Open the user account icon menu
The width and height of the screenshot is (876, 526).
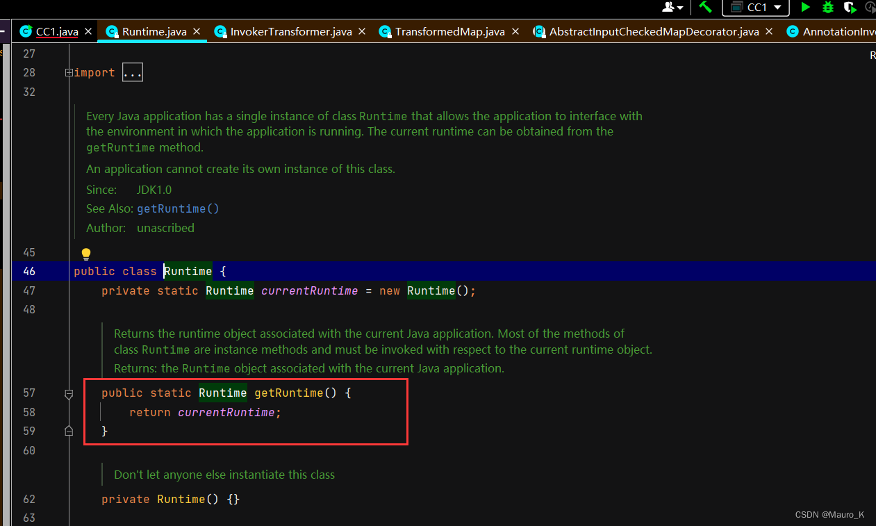[672, 7]
